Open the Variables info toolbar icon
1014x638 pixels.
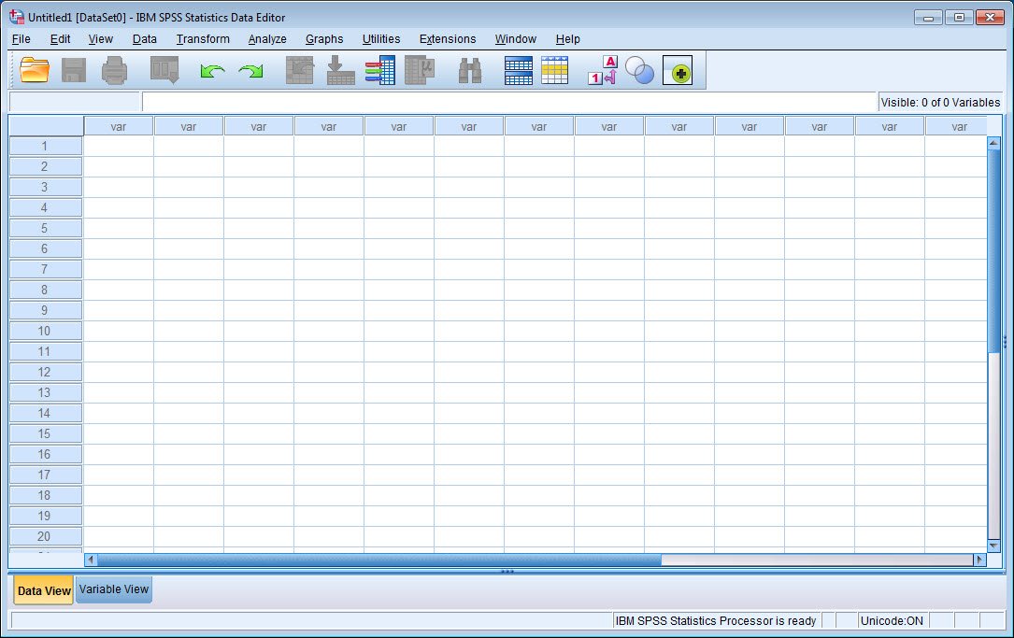[x=380, y=70]
